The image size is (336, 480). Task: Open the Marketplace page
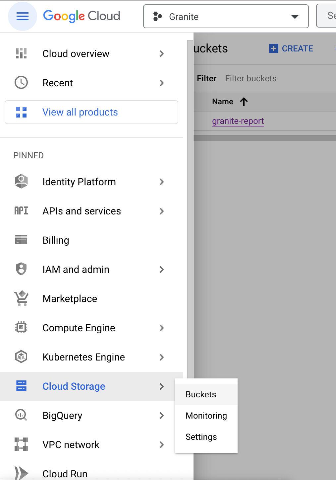91,298
